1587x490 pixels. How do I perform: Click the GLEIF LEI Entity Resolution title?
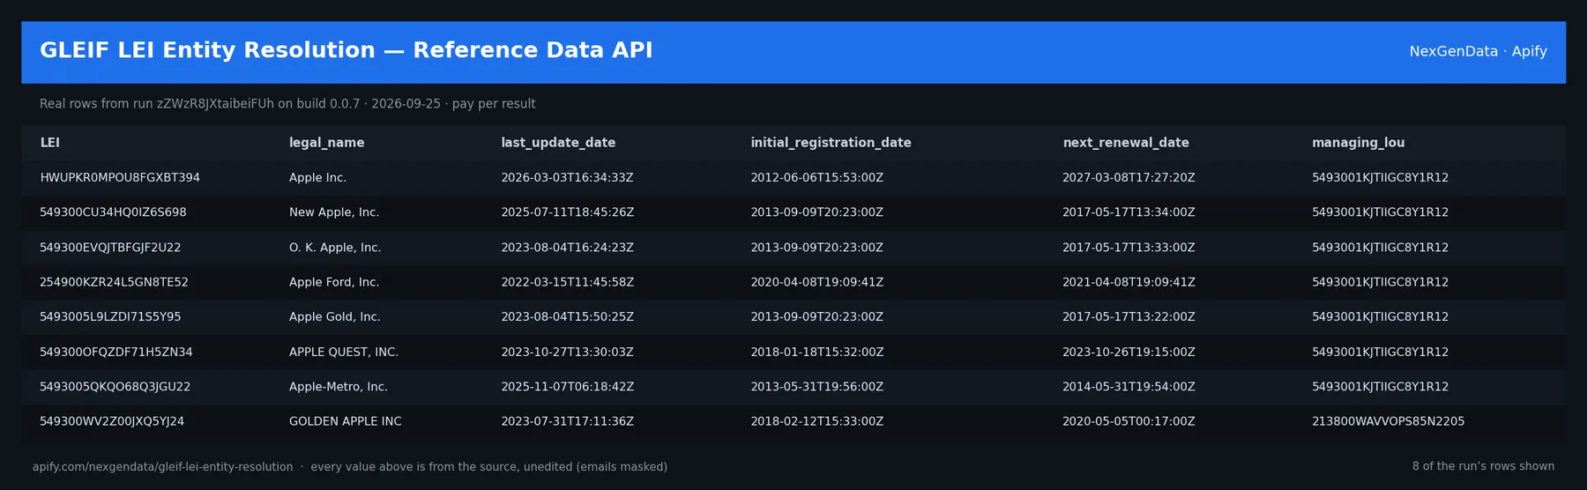(x=346, y=50)
